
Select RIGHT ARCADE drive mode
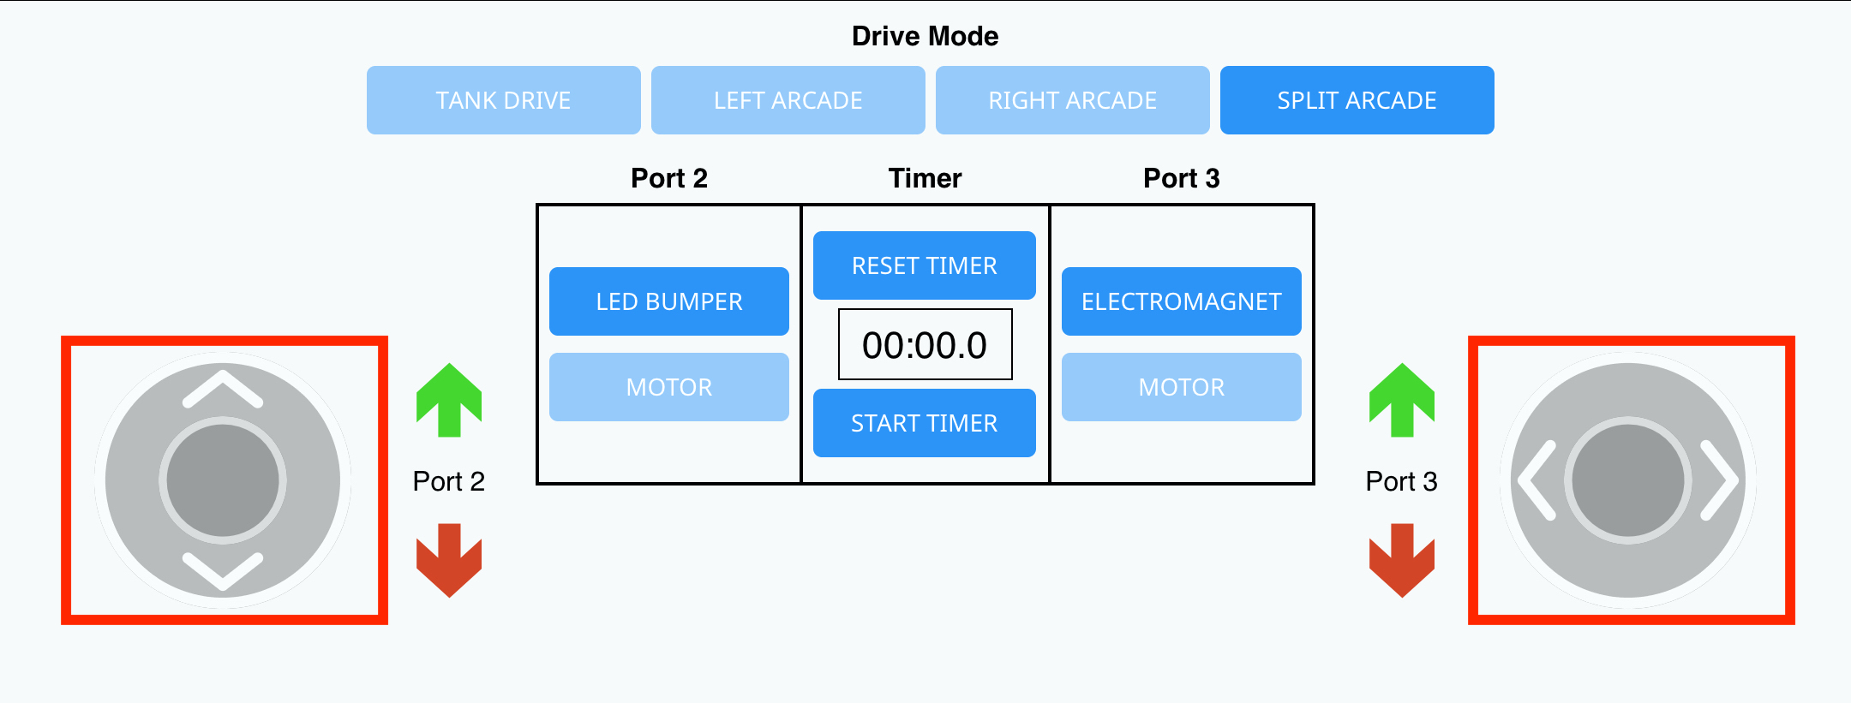point(1073,99)
